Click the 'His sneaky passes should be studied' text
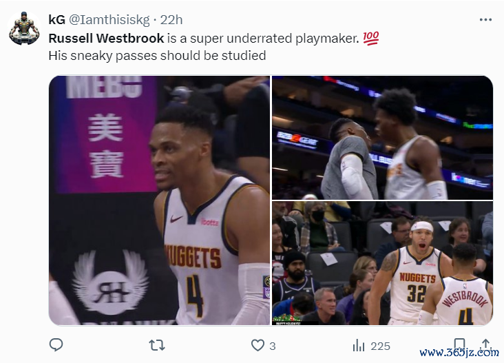Screen dimensions: 504x363 (157, 56)
